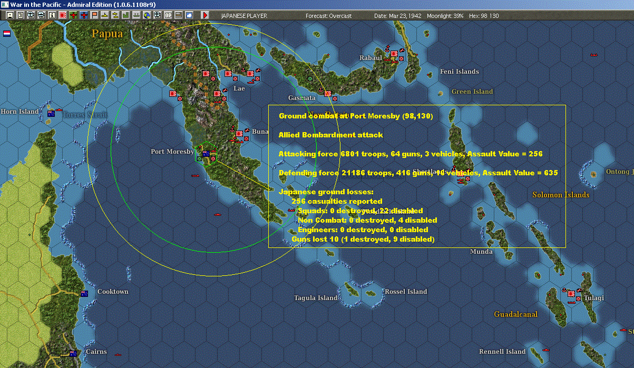The height and width of the screenshot is (368, 634).
Task: Select the Japanese base flag at Buna
Action: coord(239,134)
